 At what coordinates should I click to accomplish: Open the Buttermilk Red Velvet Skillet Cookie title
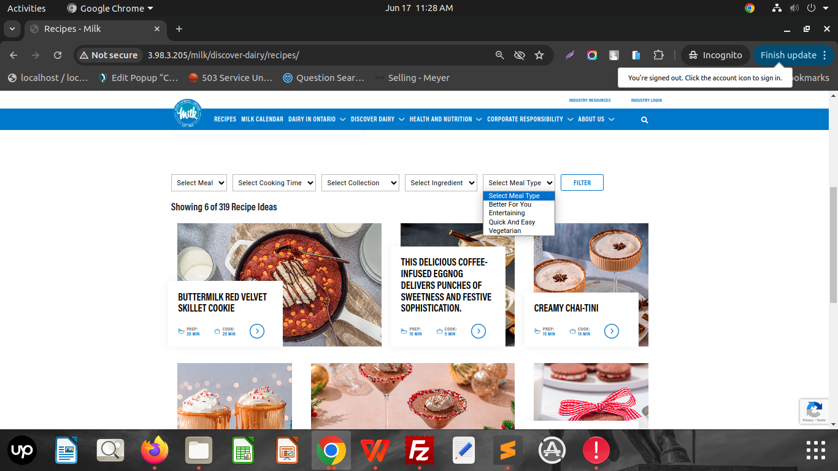(x=223, y=302)
